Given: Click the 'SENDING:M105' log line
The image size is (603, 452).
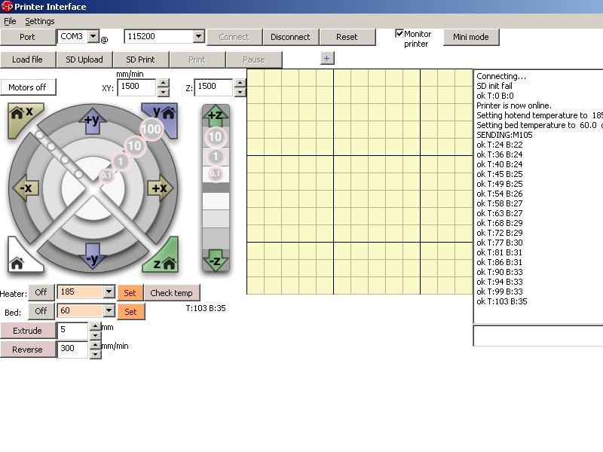Looking at the screenshot, I should tap(504, 135).
